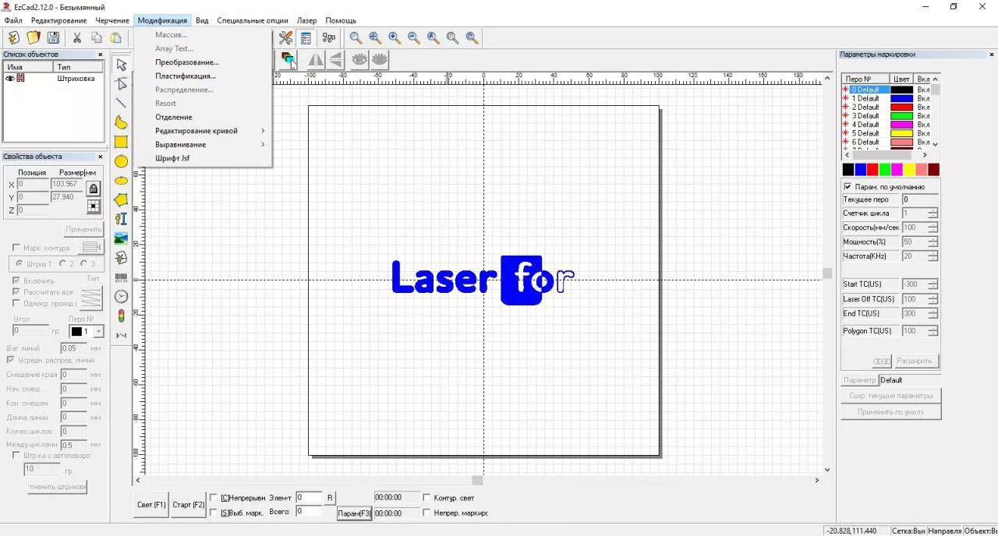Select the Barcode tool
Screen dimensions: 998x536
tap(121, 277)
